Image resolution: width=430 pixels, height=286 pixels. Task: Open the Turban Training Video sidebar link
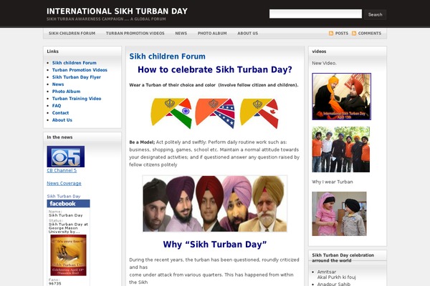click(x=76, y=99)
